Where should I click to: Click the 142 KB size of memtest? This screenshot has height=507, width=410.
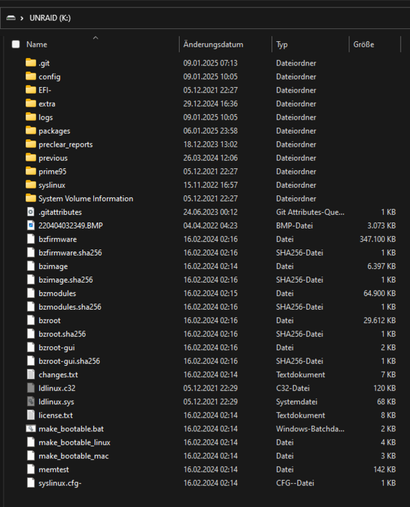tap(385, 469)
